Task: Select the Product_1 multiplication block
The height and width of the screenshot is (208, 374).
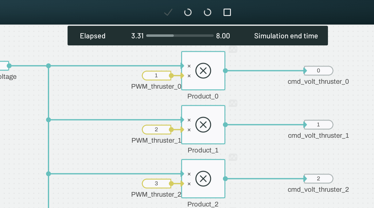Action: (203, 125)
